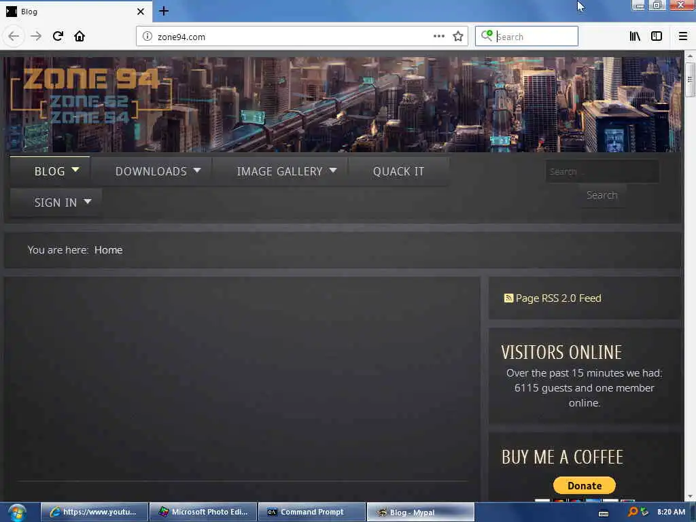Reload the current page

[58, 36]
